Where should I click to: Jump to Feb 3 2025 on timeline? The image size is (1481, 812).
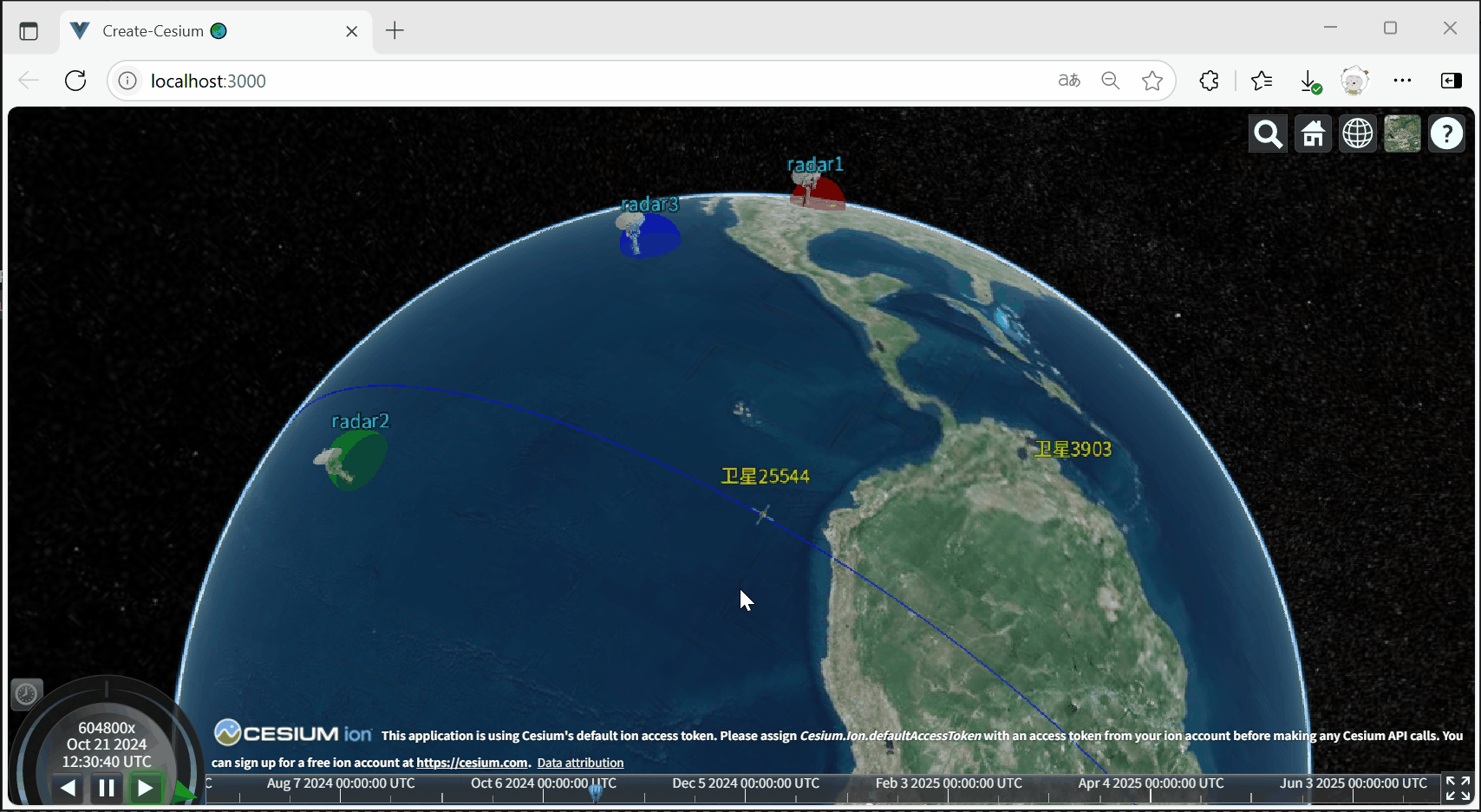pyautogui.click(x=949, y=783)
